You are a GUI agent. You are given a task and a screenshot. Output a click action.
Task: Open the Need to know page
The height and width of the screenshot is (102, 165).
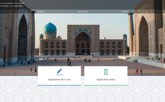click(82, 12)
